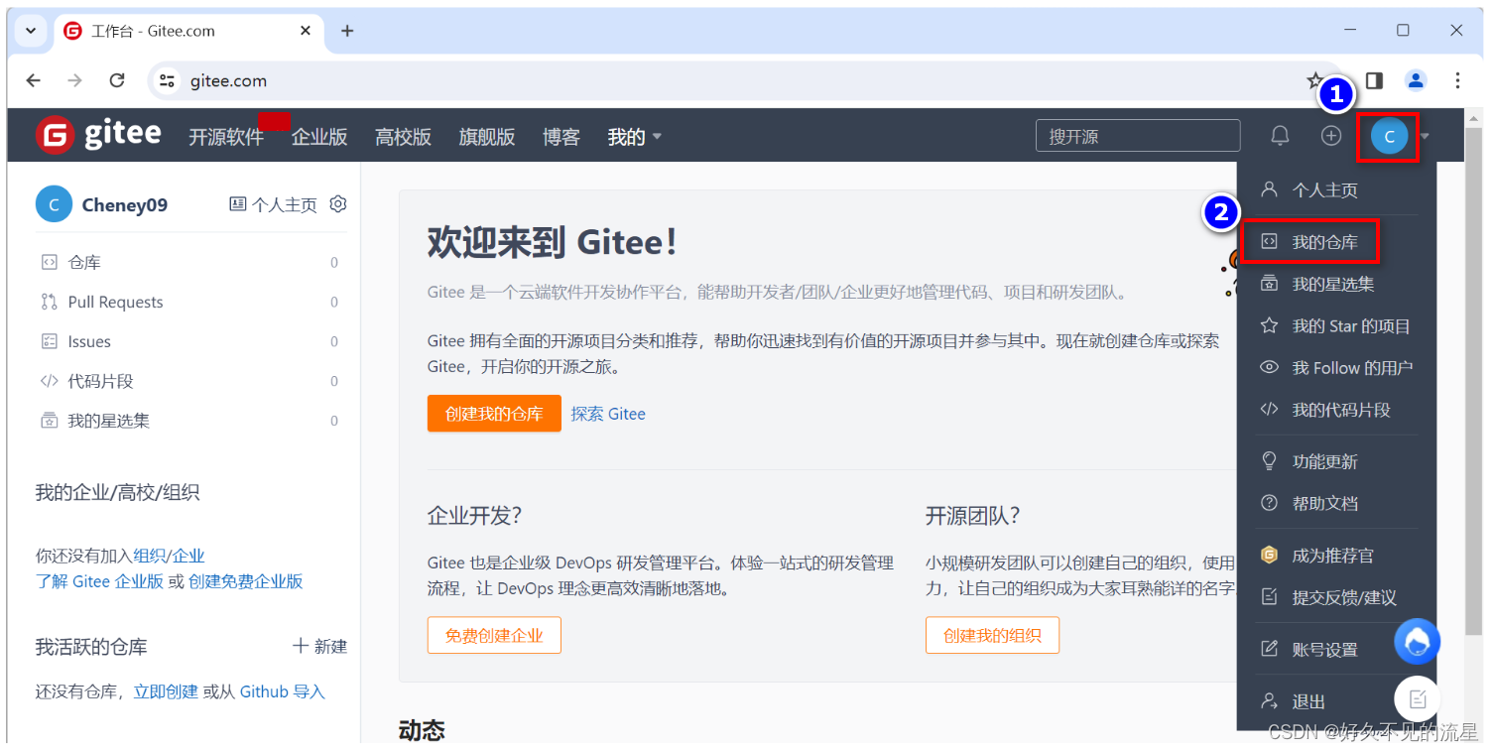
Task: Expand the 我的 dropdown in navbar
Action: click(634, 137)
